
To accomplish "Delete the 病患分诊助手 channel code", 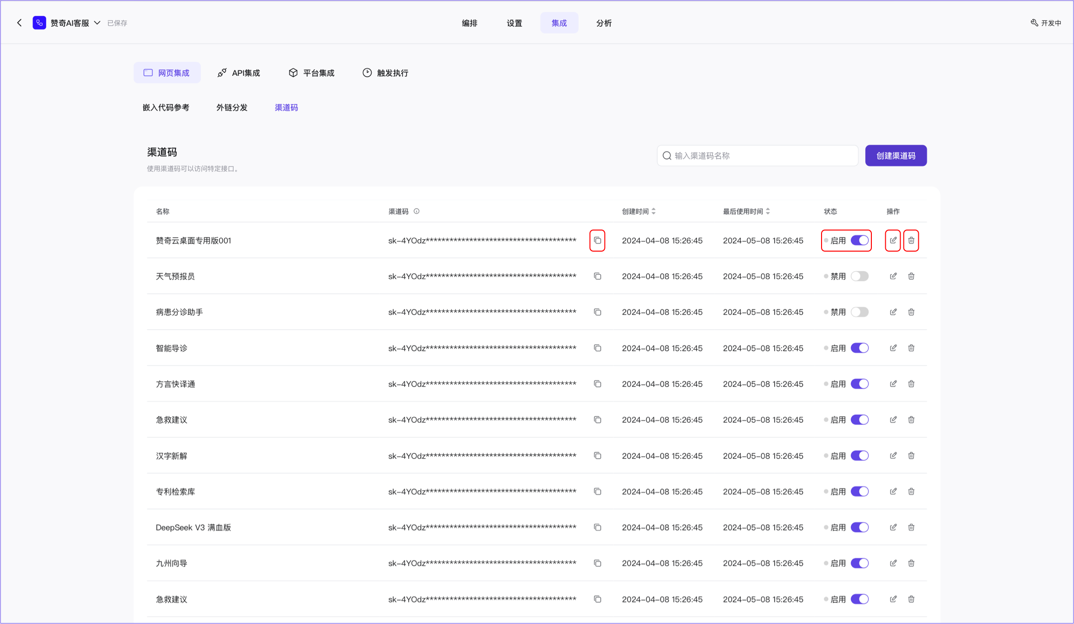I will pyautogui.click(x=911, y=312).
